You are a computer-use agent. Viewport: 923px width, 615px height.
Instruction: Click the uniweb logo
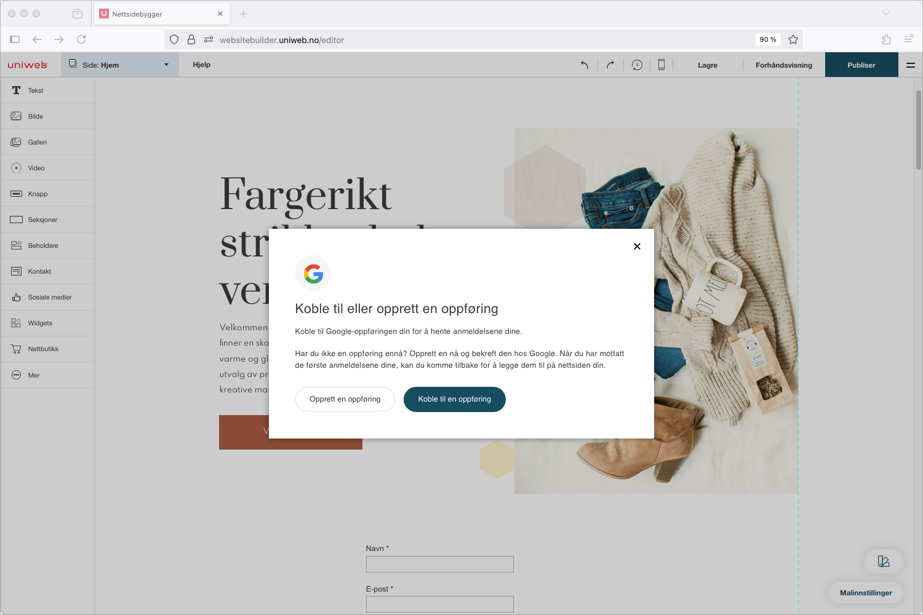(28, 65)
